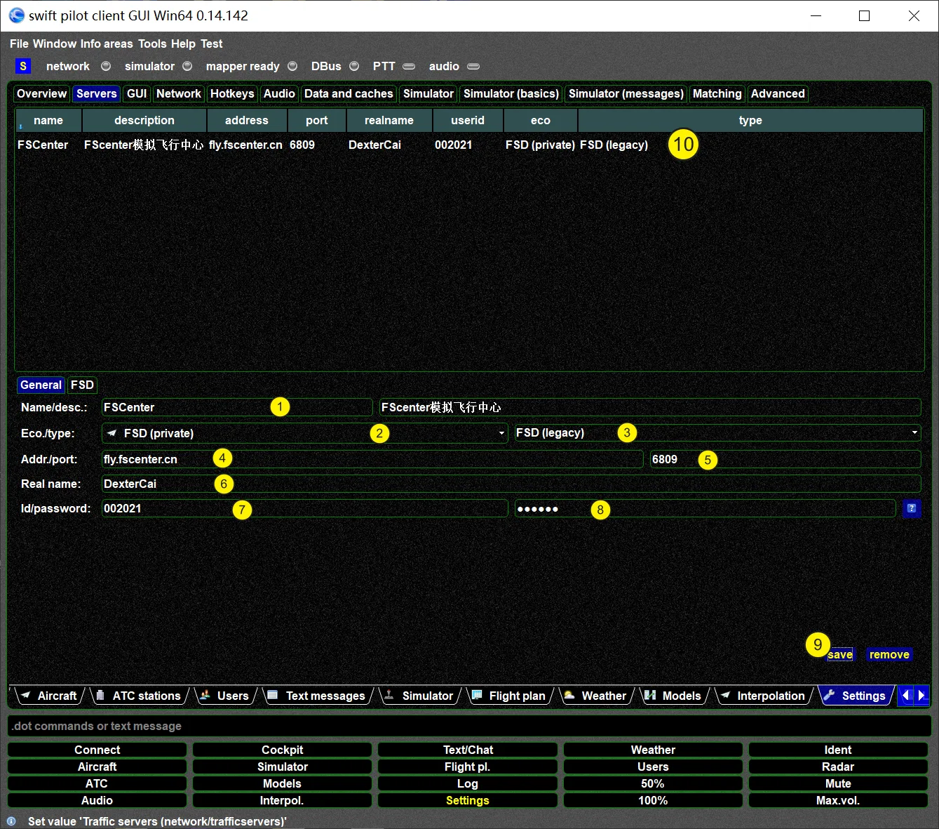The image size is (939, 829).
Task: Open the FSD (legacy) type dropdown
Action: coord(717,433)
